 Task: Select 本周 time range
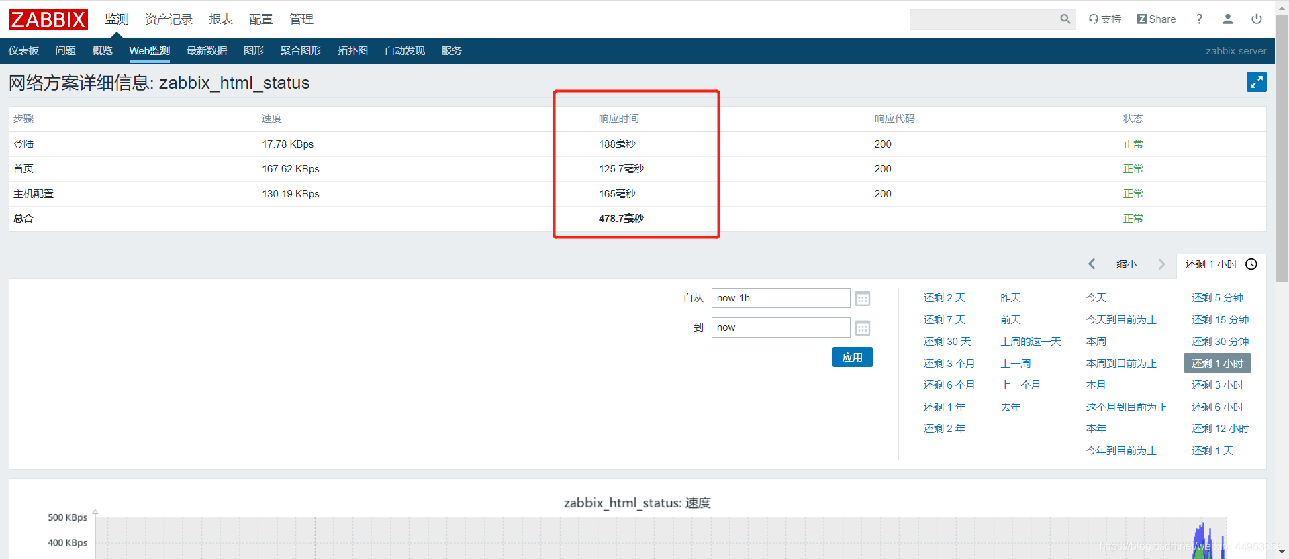coord(1096,342)
